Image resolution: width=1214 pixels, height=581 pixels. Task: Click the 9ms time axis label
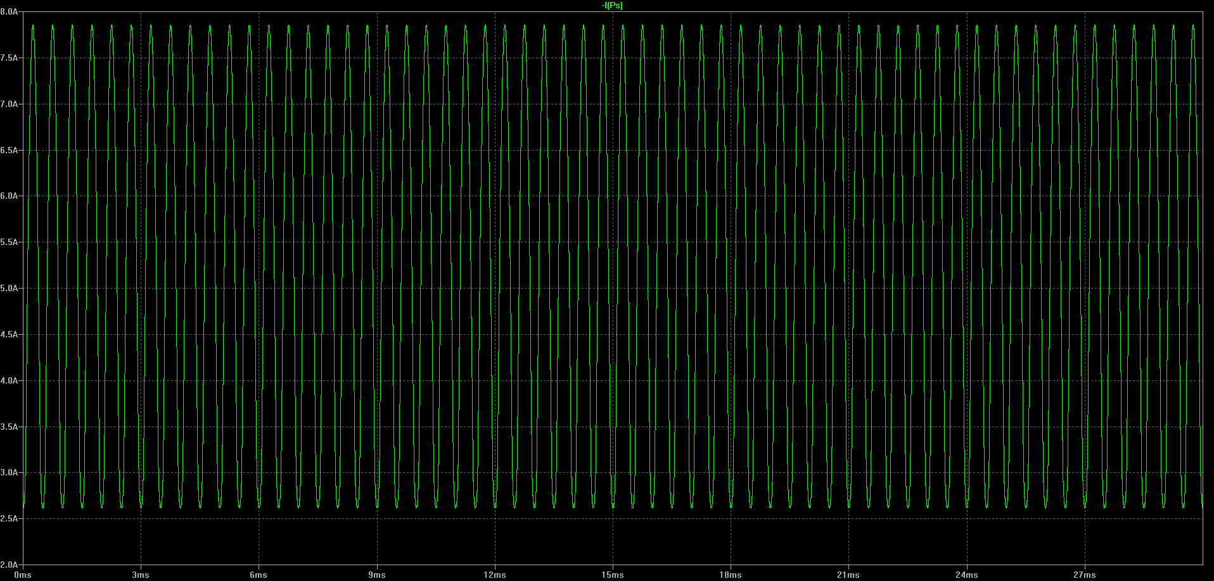click(x=377, y=575)
